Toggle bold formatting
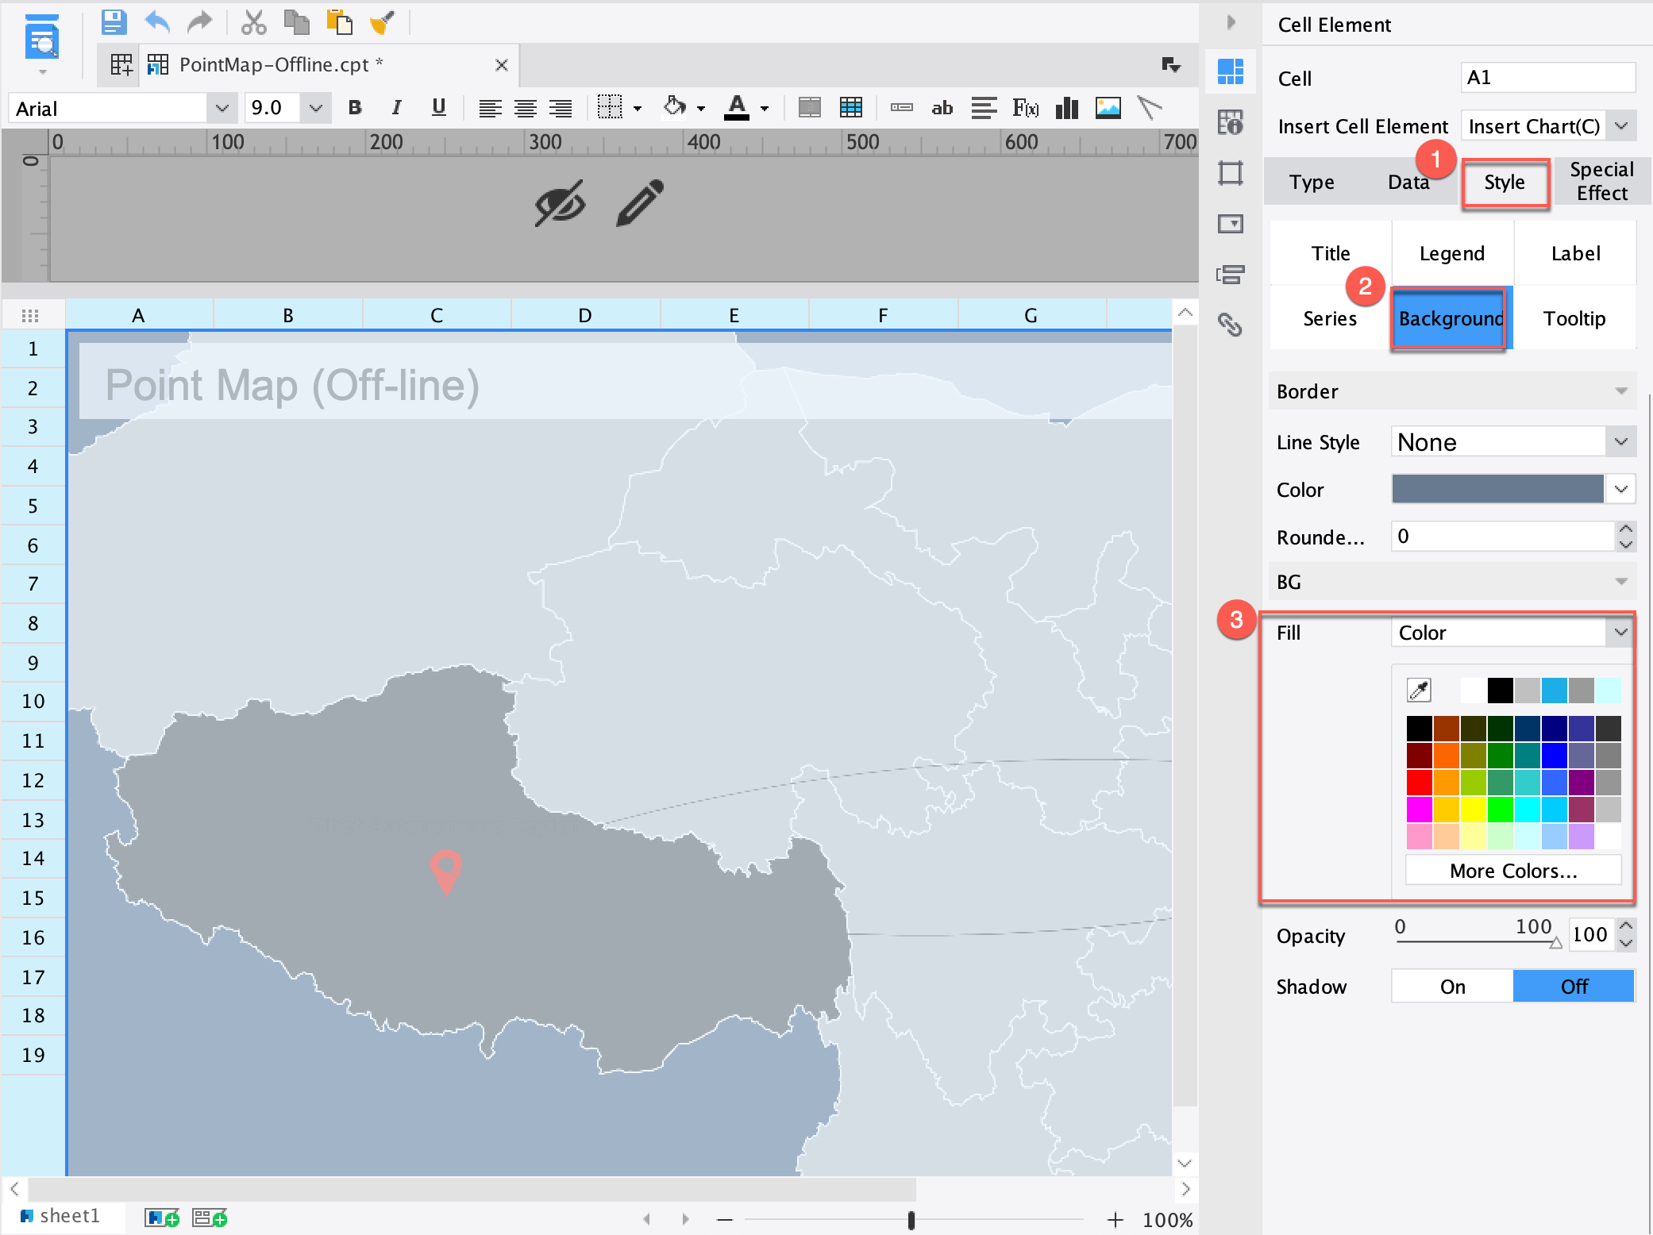Screen dimensions: 1653x1235 point(355,107)
